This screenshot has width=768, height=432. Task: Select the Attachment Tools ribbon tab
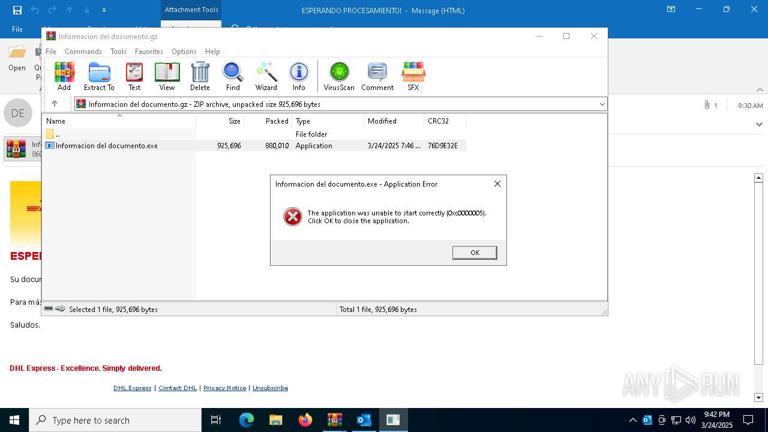pyautogui.click(x=191, y=10)
